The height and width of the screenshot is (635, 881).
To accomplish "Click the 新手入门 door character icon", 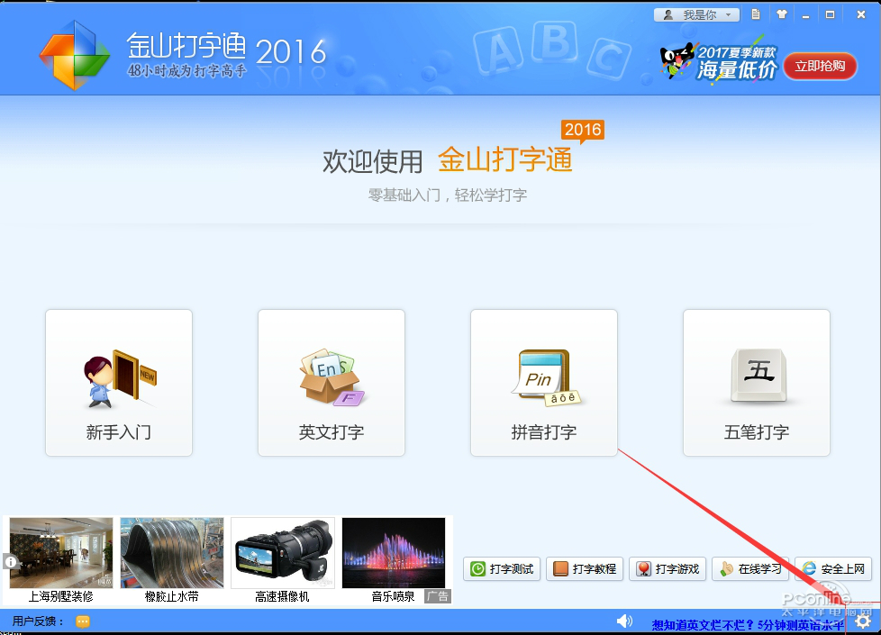I will 120,379.
